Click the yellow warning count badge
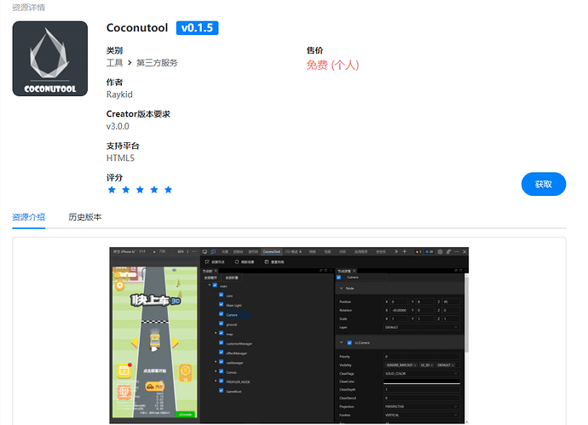The image size is (588, 425). (418, 252)
